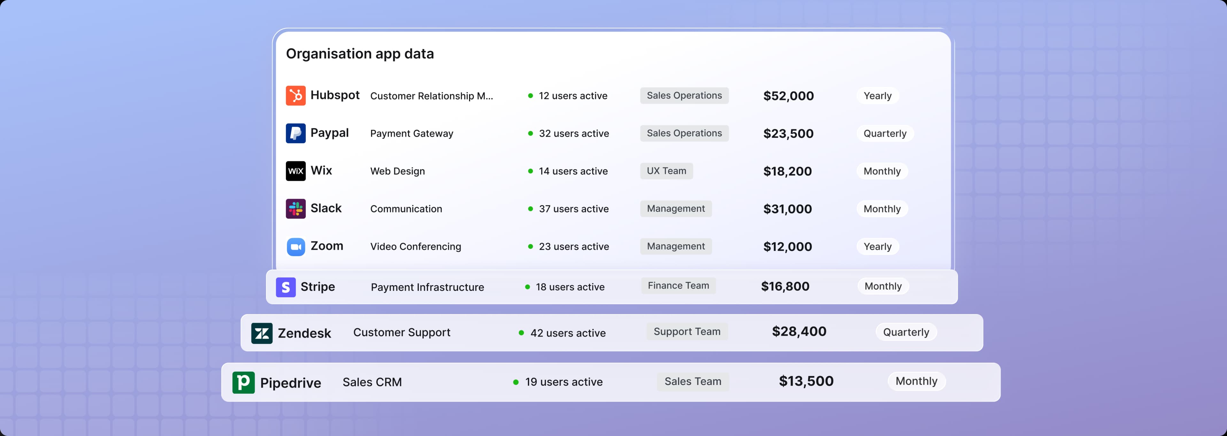The height and width of the screenshot is (436, 1227).
Task: Click the Quarterly badge in Paypal row
Action: tap(885, 133)
